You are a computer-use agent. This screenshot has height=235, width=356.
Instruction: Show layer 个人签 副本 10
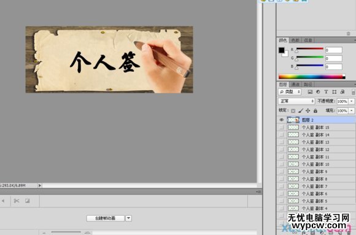click(x=282, y=164)
